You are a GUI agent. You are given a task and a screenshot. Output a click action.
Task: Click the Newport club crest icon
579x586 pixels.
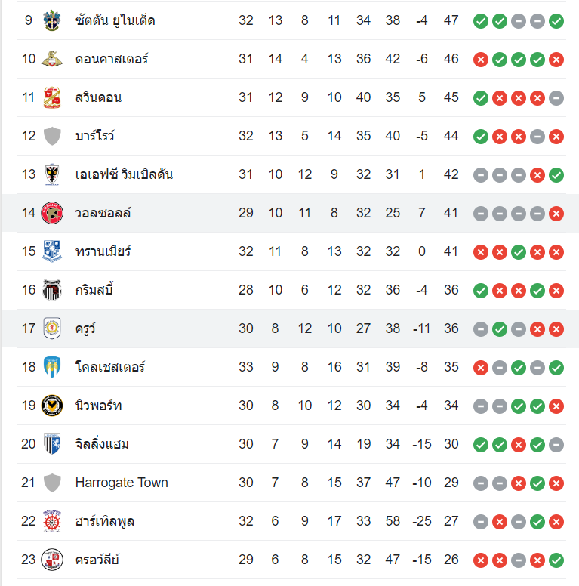pos(52,406)
